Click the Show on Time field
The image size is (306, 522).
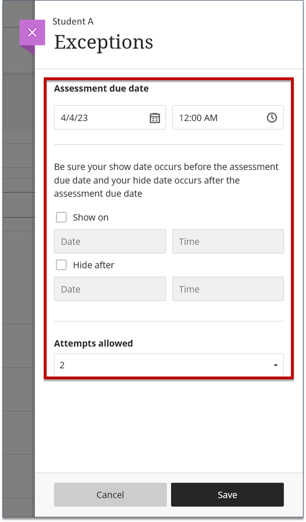coord(228,241)
